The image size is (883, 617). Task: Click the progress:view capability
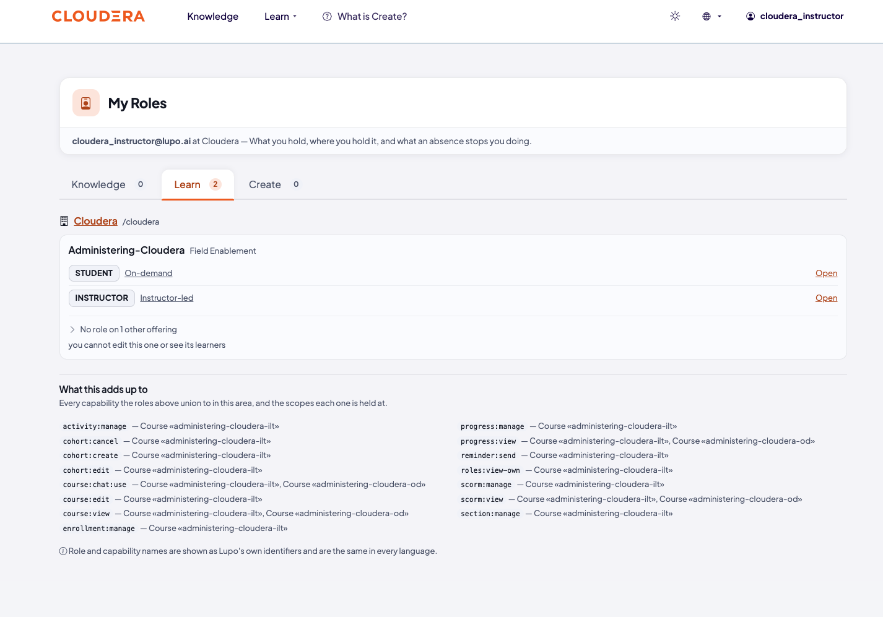(489, 441)
